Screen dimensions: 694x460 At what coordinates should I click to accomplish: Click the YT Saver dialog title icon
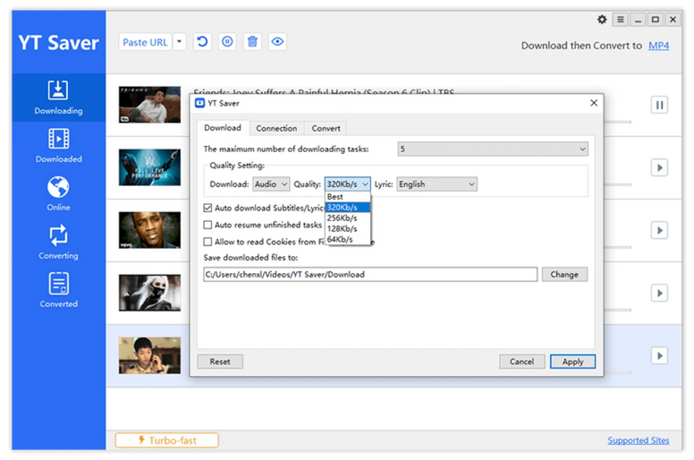point(200,103)
